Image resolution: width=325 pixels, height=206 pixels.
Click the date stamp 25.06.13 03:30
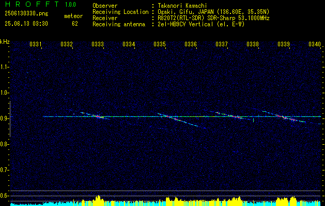[x=26, y=24]
